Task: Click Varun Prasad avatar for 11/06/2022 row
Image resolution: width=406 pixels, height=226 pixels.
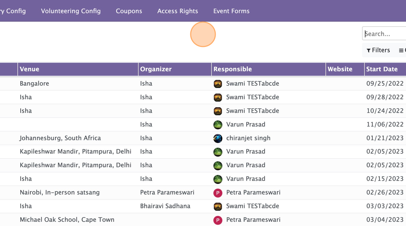Action: (x=218, y=125)
